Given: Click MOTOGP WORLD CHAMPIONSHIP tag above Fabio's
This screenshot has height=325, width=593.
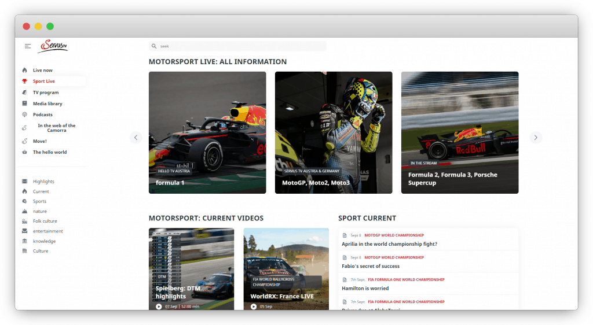Looking at the screenshot, I should click(x=394, y=257).
